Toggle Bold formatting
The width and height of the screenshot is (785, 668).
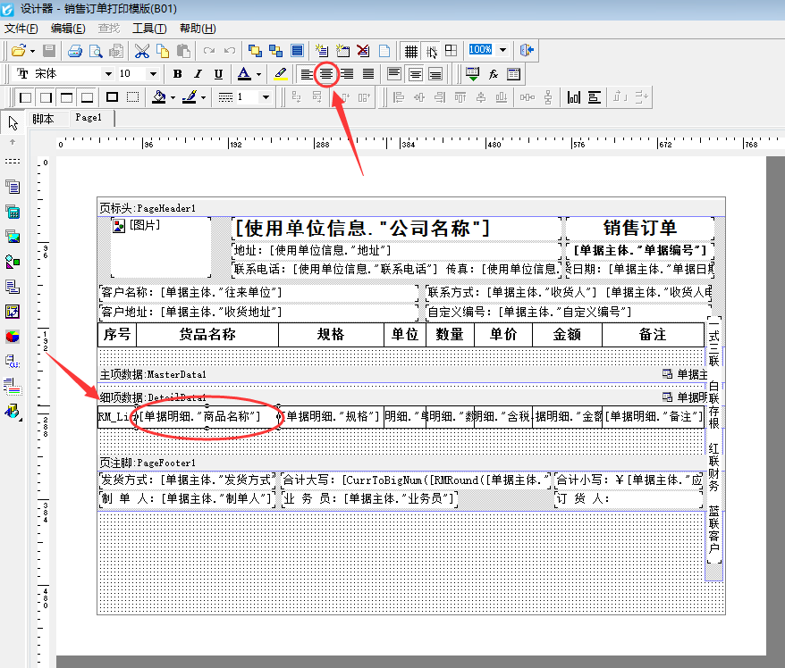click(x=177, y=74)
